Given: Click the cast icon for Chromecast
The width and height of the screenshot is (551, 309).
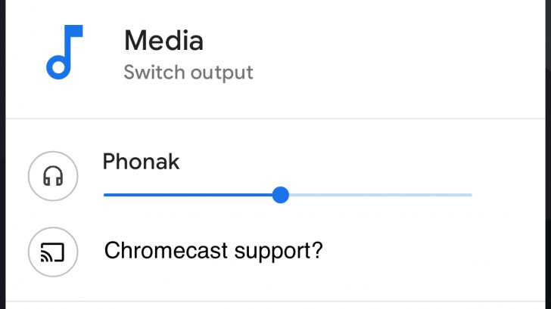Looking at the screenshot, I should pyautogui.click(x=53, y=252).
